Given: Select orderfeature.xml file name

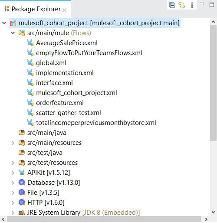Looking at the screenshot, I should pos(60,103).
